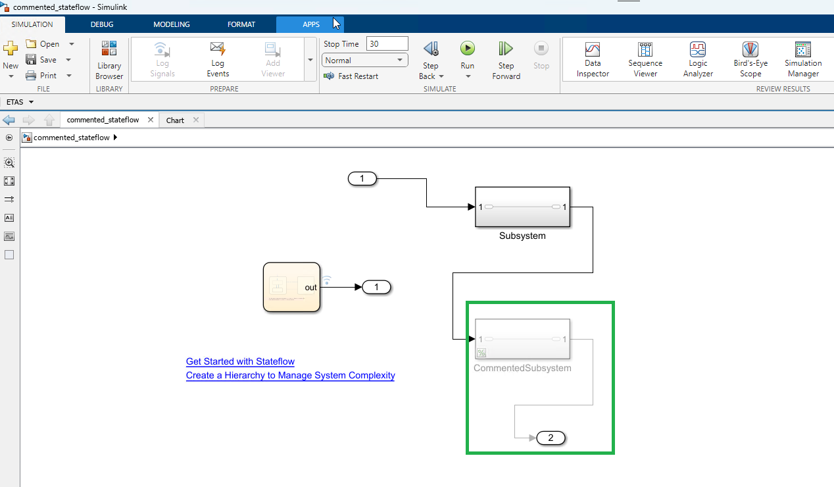Click the Print icon
Screen dimensions: 834x487
click(x=31, y=76)
